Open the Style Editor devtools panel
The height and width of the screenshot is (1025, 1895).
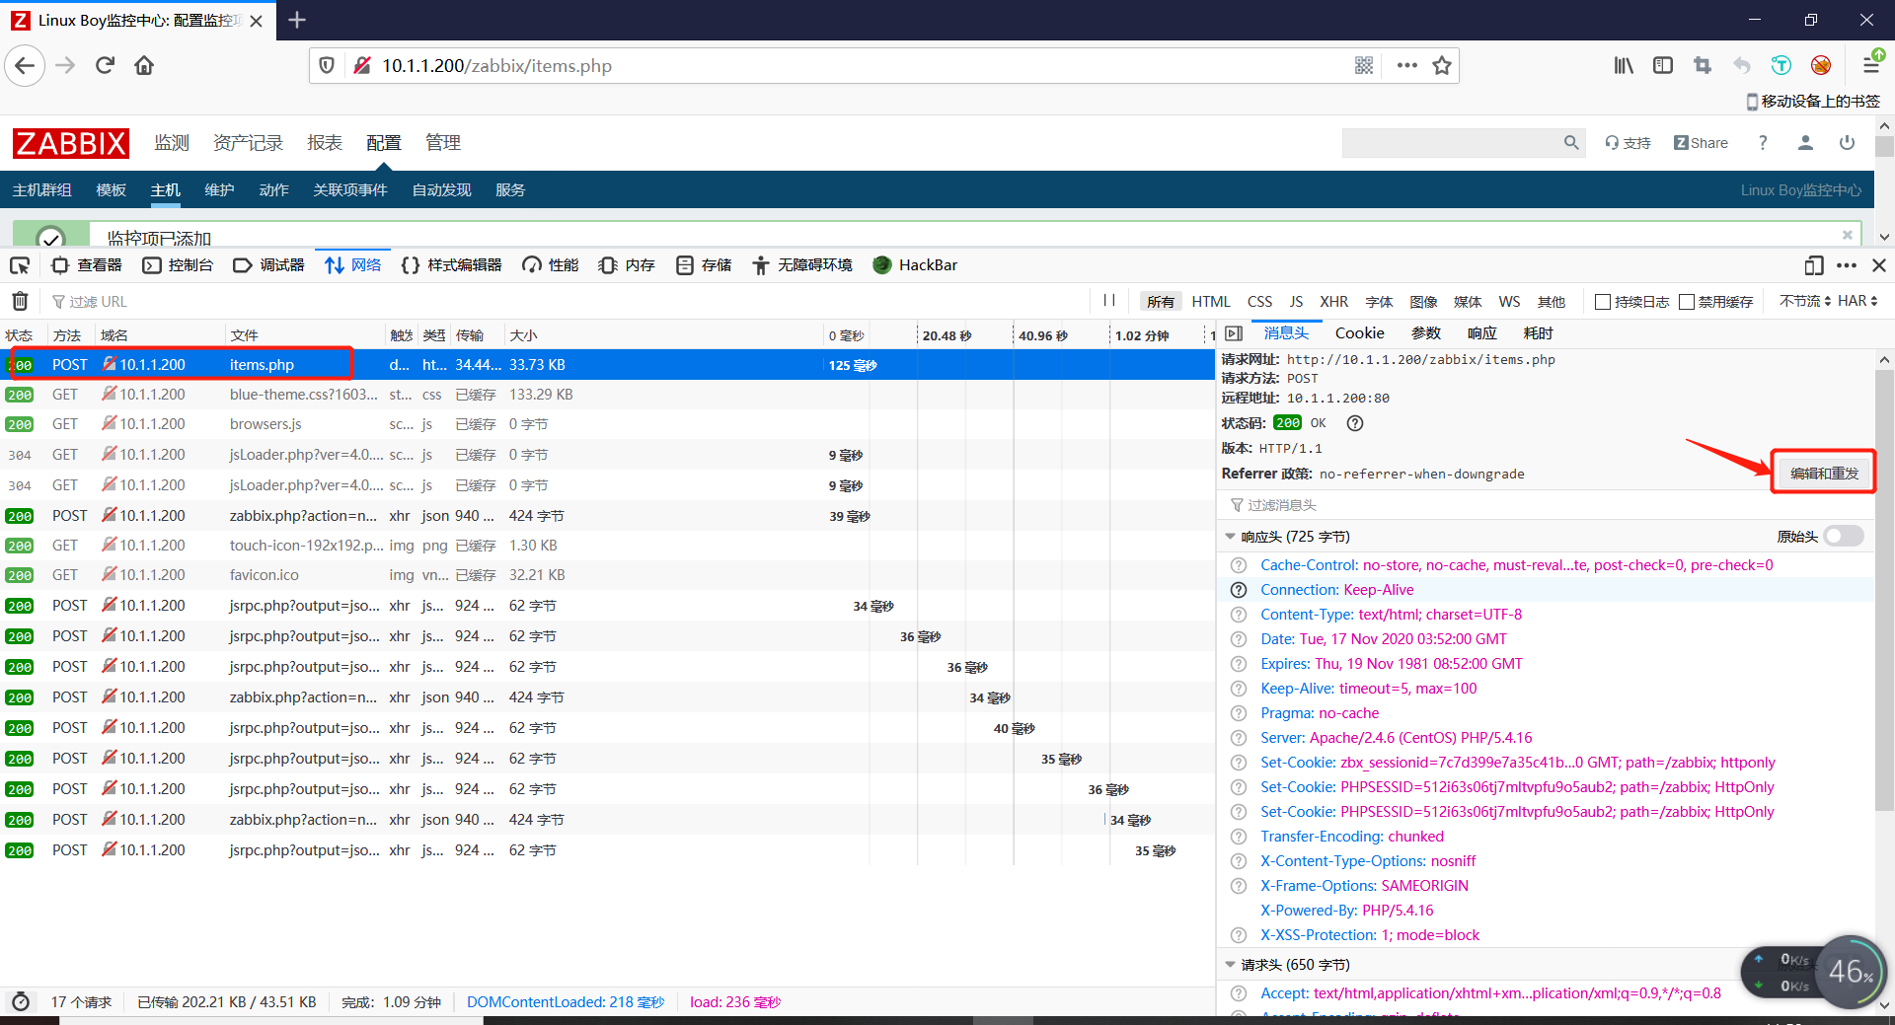click(x=452, y=265)
